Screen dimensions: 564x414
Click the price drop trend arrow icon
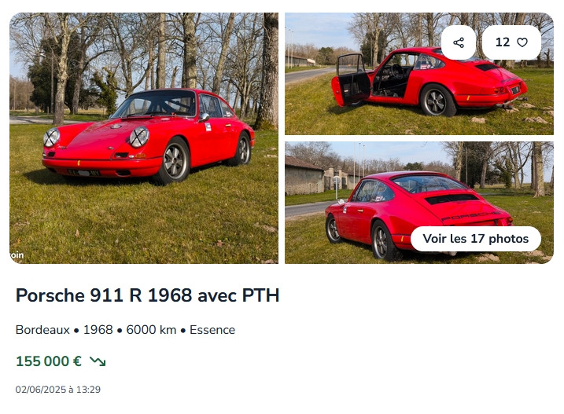click(98, 361)
